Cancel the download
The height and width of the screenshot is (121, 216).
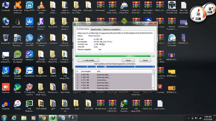(x=145, y=61)
